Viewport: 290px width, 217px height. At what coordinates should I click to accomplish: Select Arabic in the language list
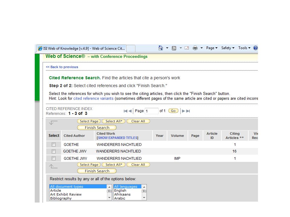[x=127, y=198]
